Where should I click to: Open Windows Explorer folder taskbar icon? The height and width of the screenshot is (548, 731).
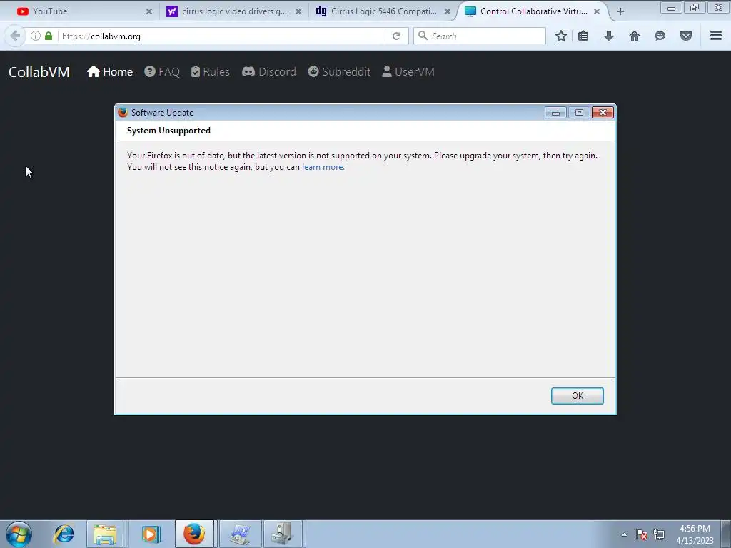[105, 534]
